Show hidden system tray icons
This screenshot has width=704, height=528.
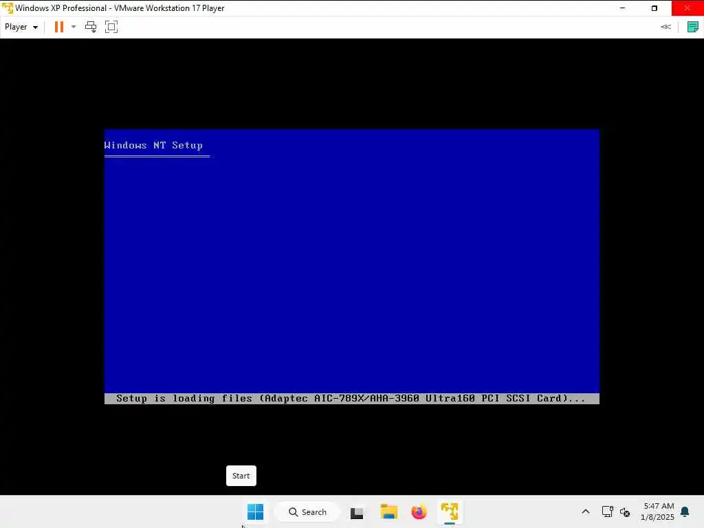tap(586, 511)
